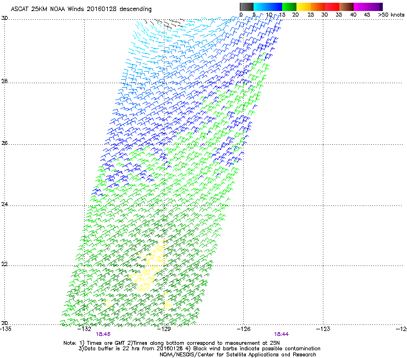The image size is (407, 358).
Task: Click the note line starting '3)Data buffer is 22 hrs'
Action: coord(199,349)
